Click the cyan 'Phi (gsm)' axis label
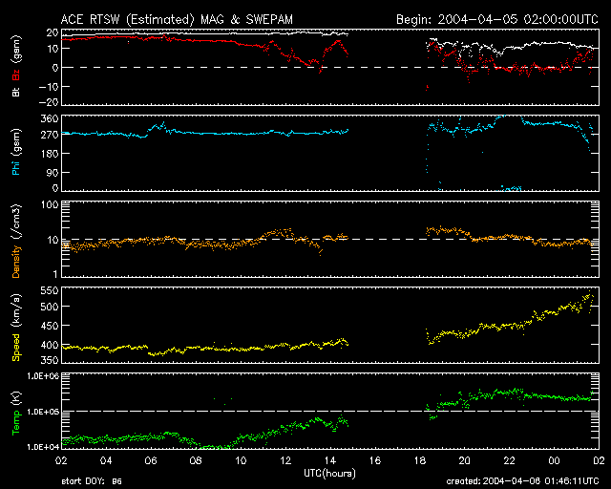 [16, 152]
